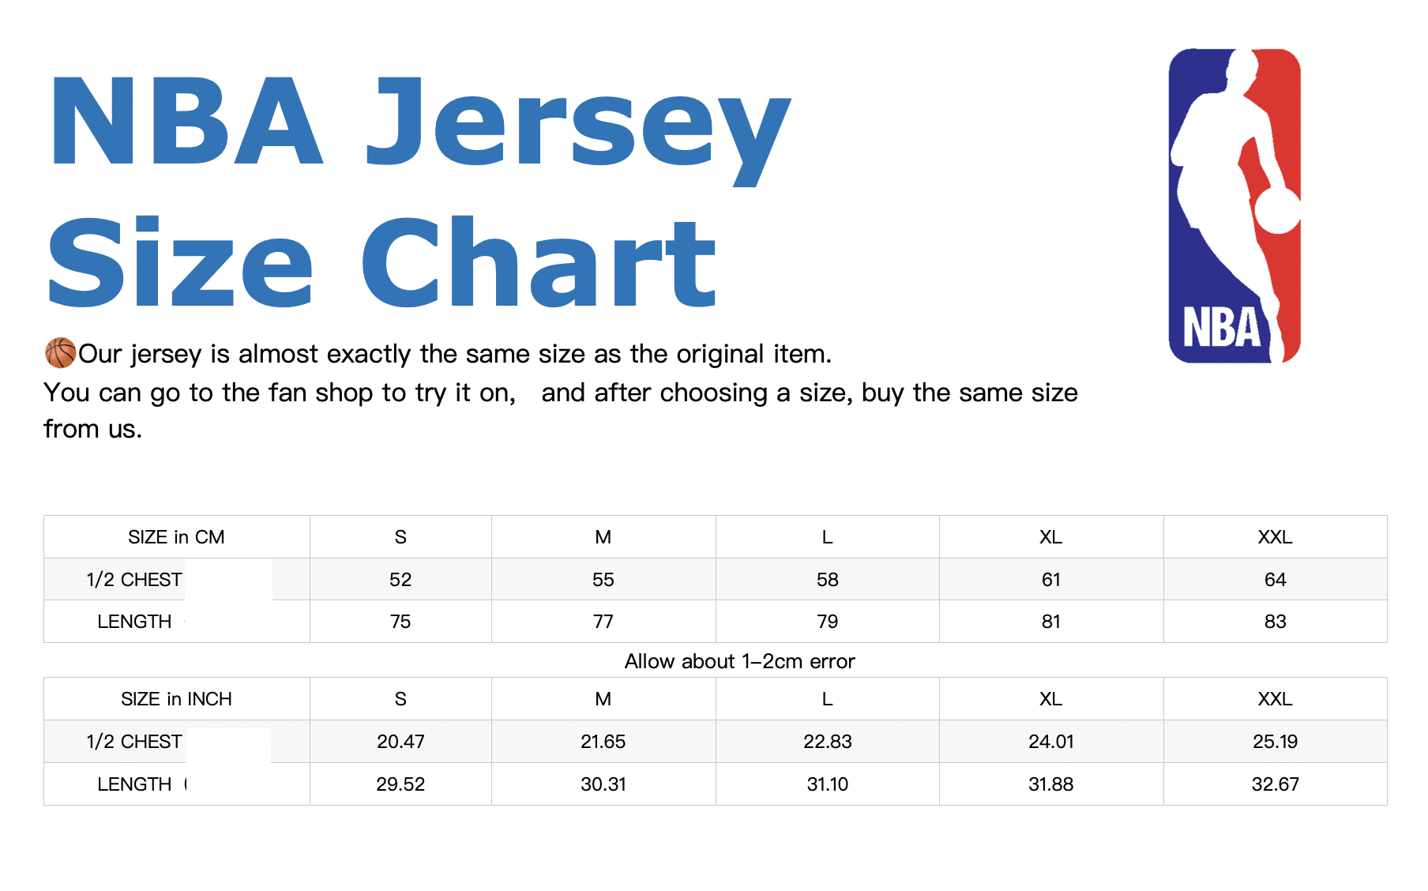Select the S column header in inch table
This screenshot has height=891, width=1428.
(400, 699)
